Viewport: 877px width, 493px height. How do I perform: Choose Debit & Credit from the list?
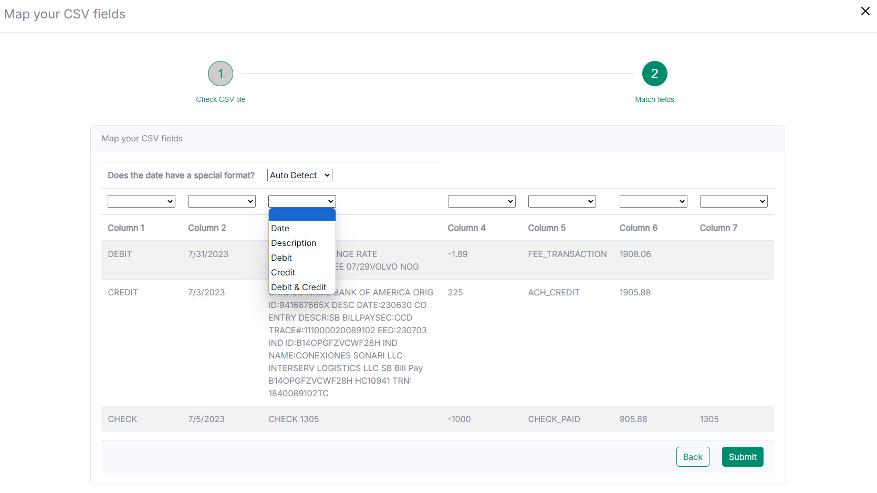pyautogui.click(x=298, y=287)
